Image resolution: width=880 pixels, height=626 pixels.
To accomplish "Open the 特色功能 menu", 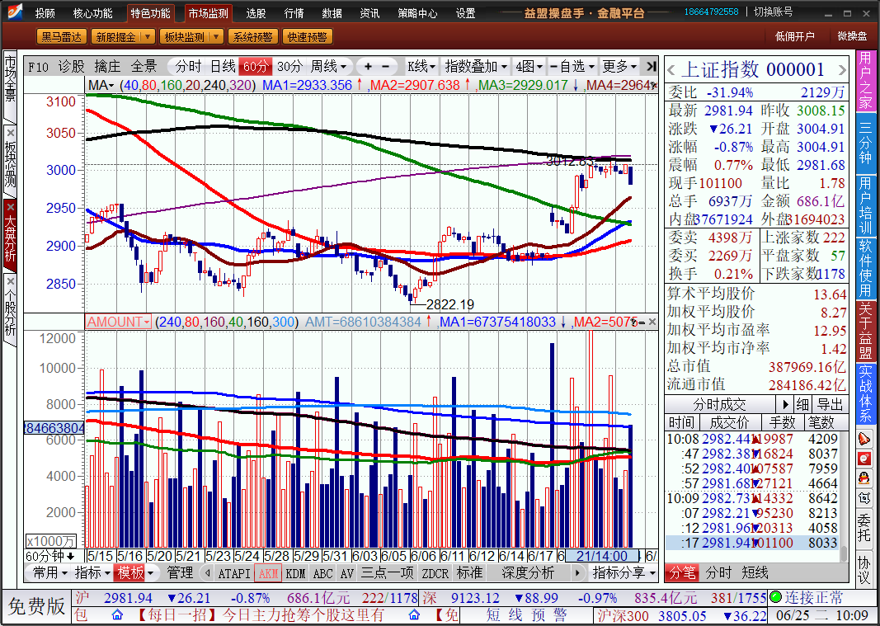I will tap(150, 13).
